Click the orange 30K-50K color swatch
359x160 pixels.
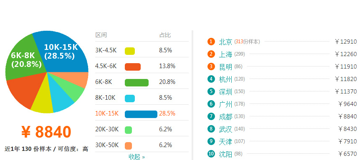[128, 145]
